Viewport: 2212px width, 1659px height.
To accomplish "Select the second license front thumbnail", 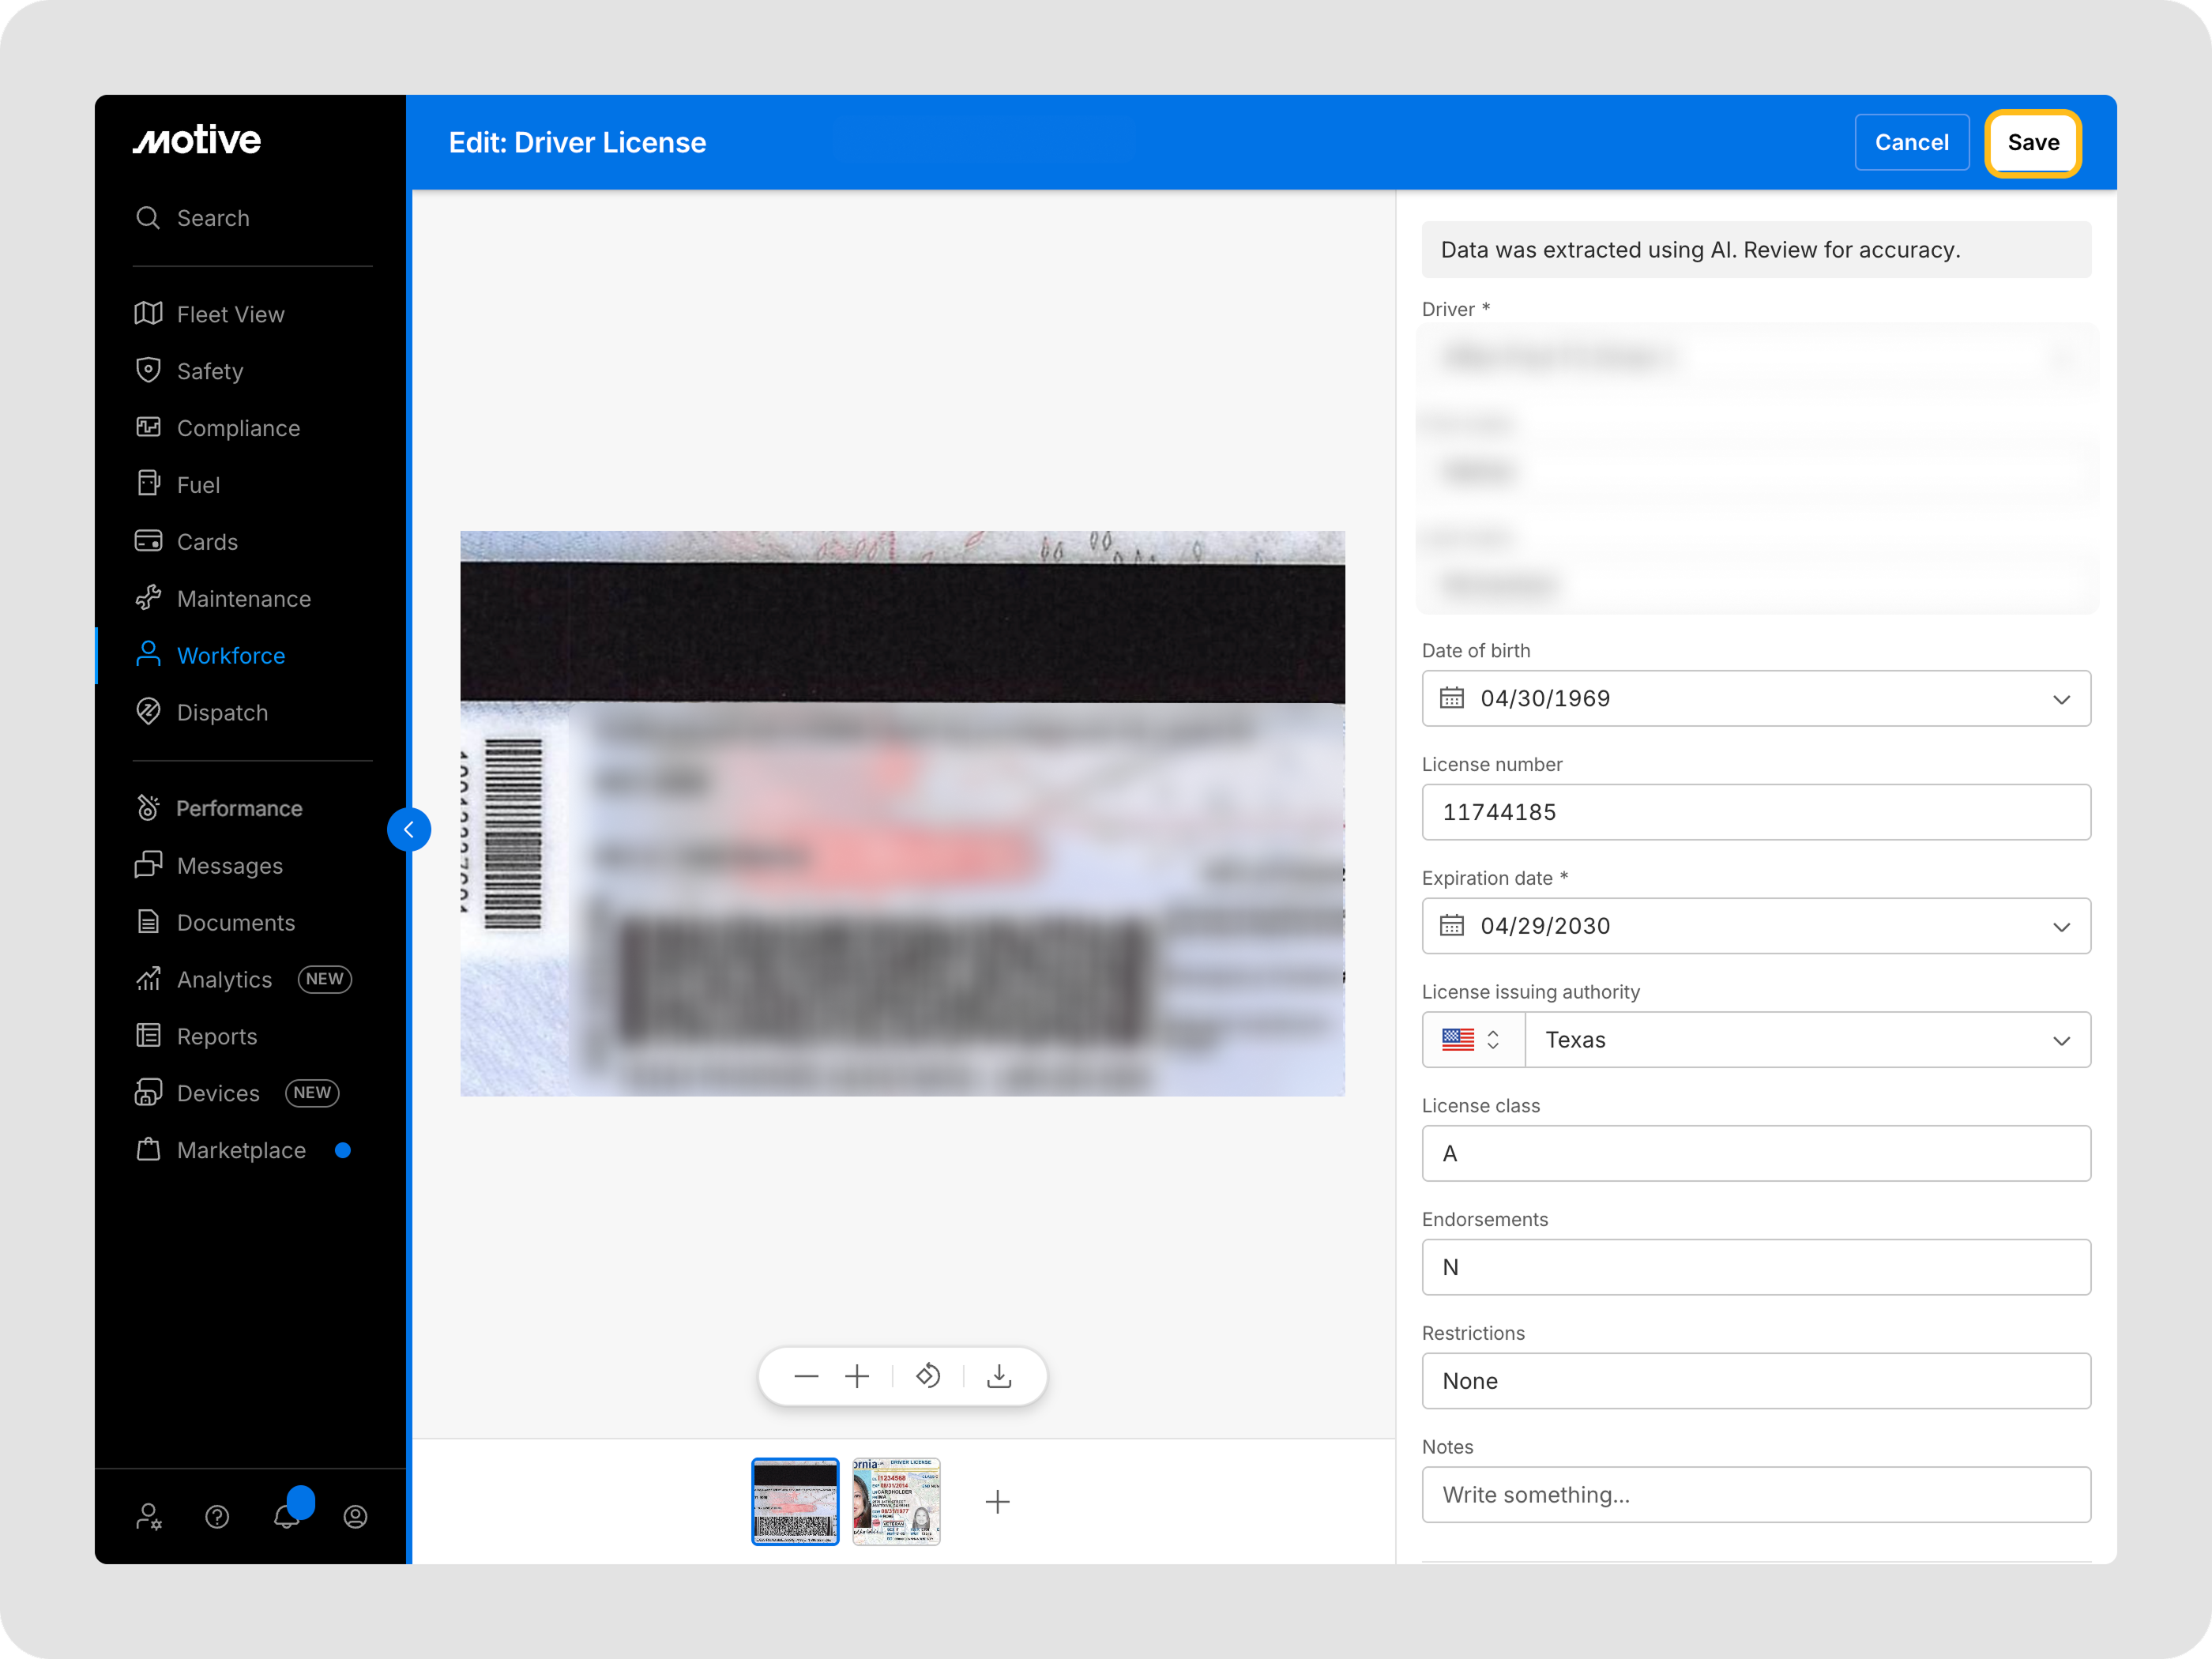I will (896, 1501).
